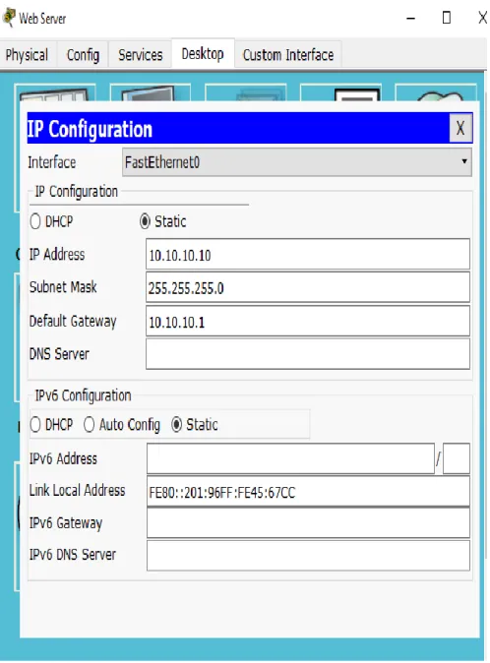The width and height of the screenshot is (490, 663).
Task: Open the Services tab
Action: click(140, 55)
